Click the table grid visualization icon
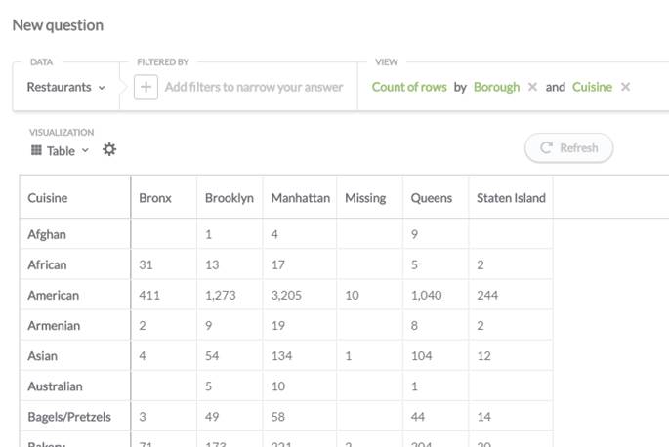This screenshot has height=447, width=669. (36, 150)
